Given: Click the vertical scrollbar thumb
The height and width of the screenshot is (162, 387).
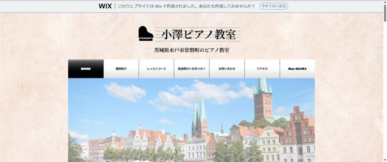Looking at the screenshot, I should click(384, 13).
